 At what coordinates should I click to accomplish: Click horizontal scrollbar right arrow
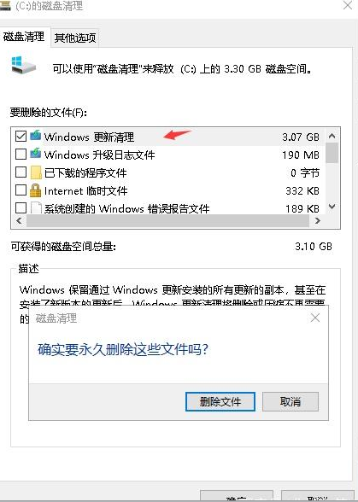tap(318, 220)
